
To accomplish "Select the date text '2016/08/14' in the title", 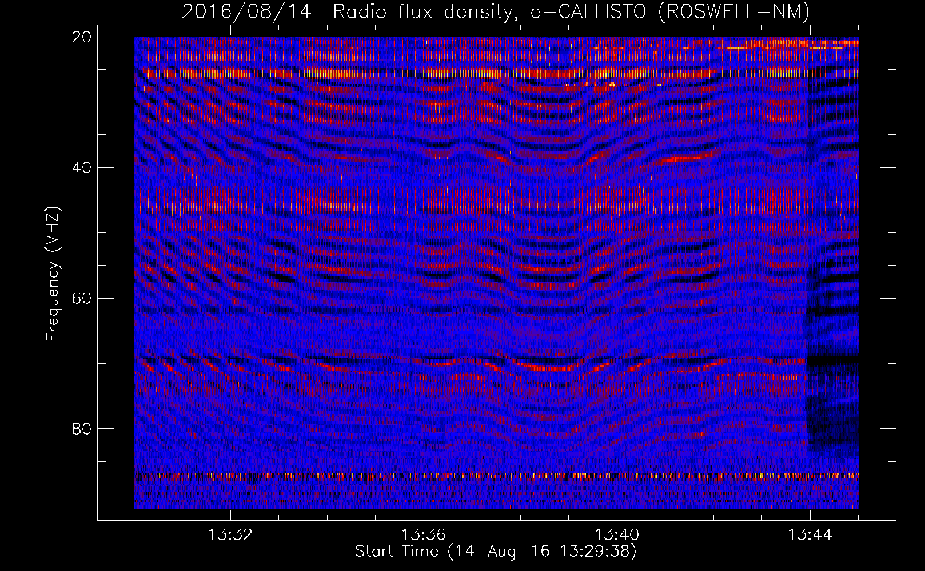I will tap(247, 11).
